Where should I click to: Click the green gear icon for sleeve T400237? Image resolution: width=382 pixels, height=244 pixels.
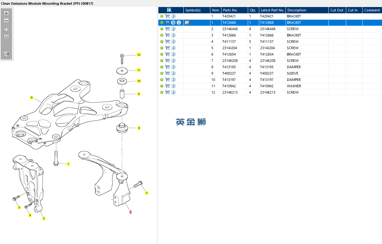pyautogui.click(x=162, y=73)
